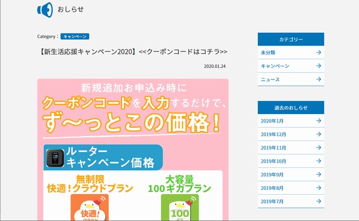
Task: Open the 2019年12月 archive
Action: point(291,134)
